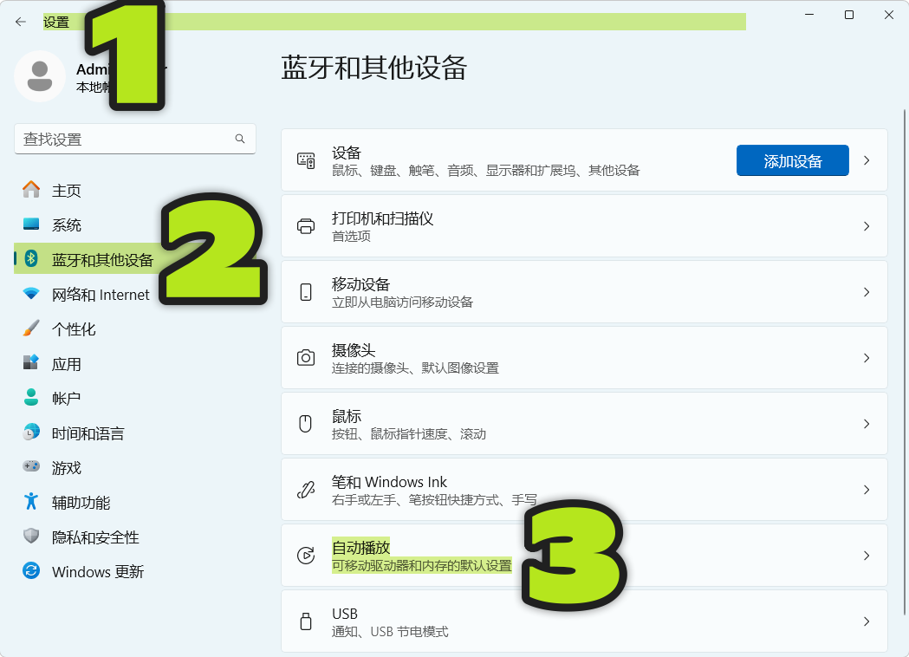Click the 添加设备 button
This screenshot has width=909, height=657.
[x=793, y=160]
